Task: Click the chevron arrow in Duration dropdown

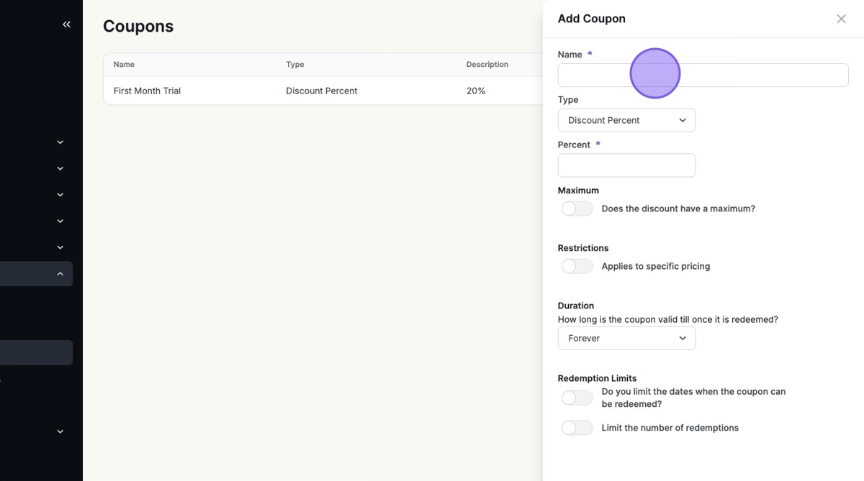Action: pos(683,338)
